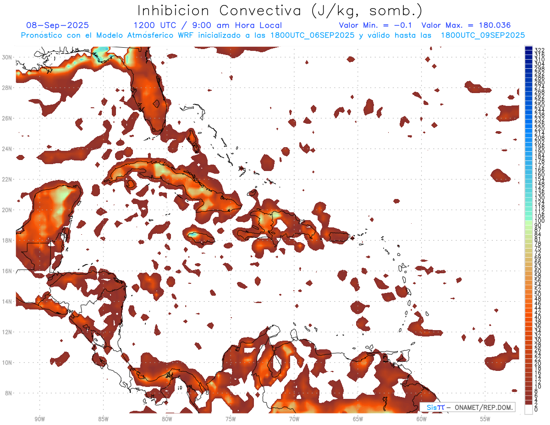This screenshot has width=550, height=425.
Task: Click the Lake Maracaibo outline in Venezuela
Action: click(276, 361)
